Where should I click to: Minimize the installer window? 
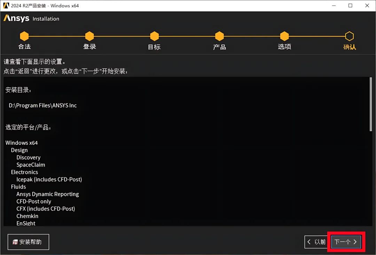[x=334, y=6]
